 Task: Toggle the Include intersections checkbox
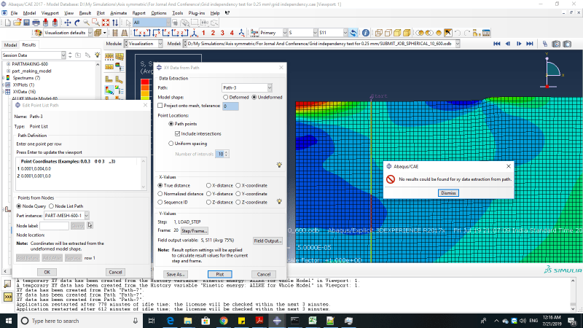point(177,133)
